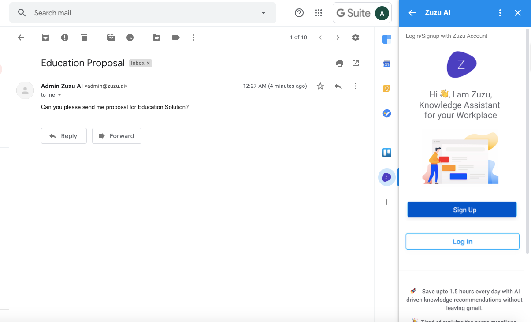The width and height of the screenshot is (531, 322).
Task: Open Gmail support help icon
Action: coord(299,13)
